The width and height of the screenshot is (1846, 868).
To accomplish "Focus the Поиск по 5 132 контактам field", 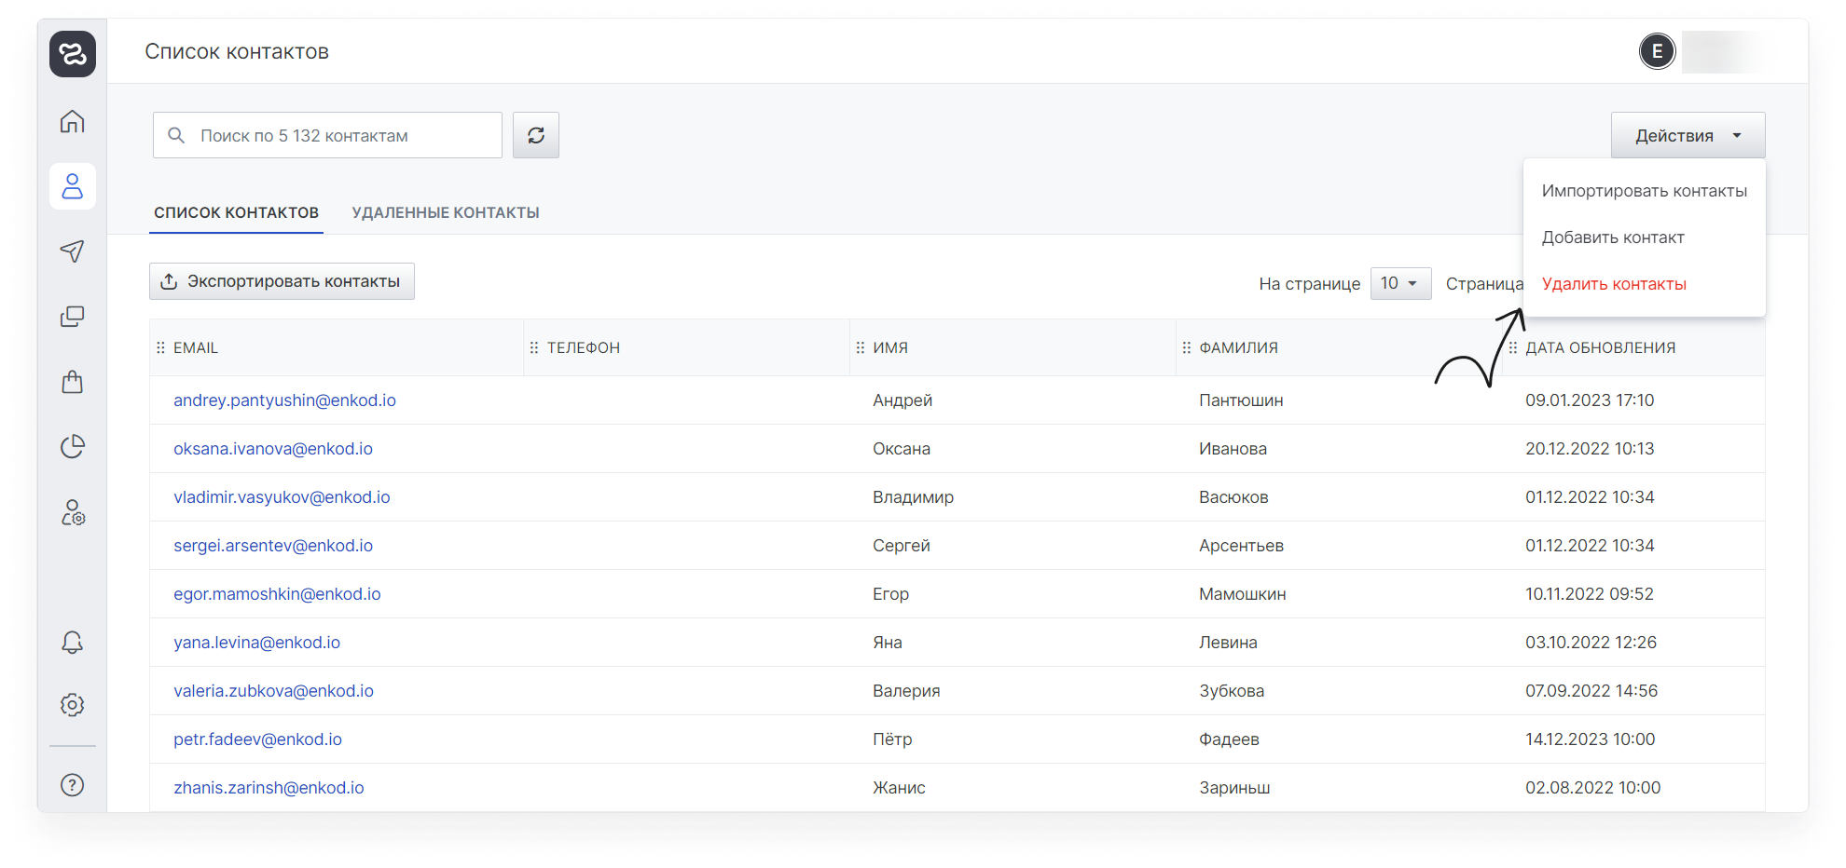I will [327, 135].
